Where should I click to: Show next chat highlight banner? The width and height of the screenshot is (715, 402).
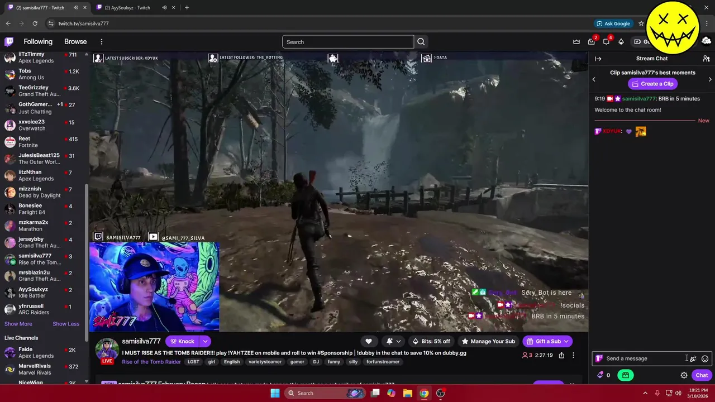click(710, 79)
